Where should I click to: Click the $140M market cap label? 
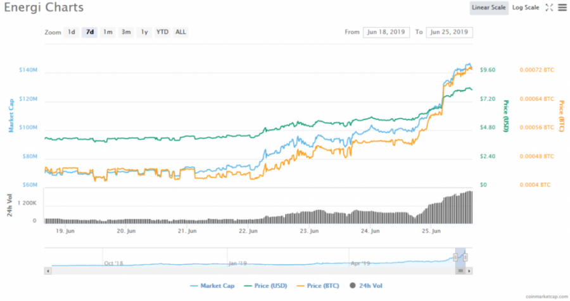[28, 70]
